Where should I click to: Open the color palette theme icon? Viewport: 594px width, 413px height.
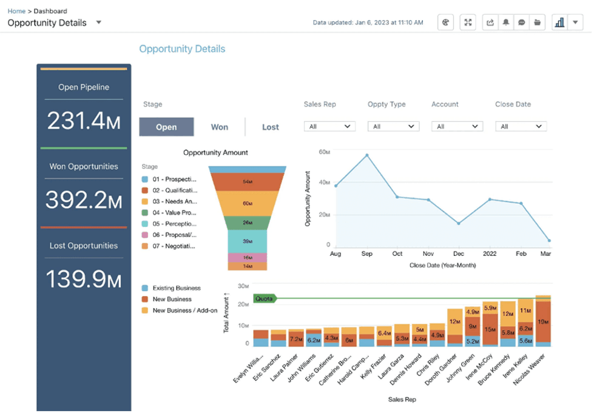(x=445, y=22)
